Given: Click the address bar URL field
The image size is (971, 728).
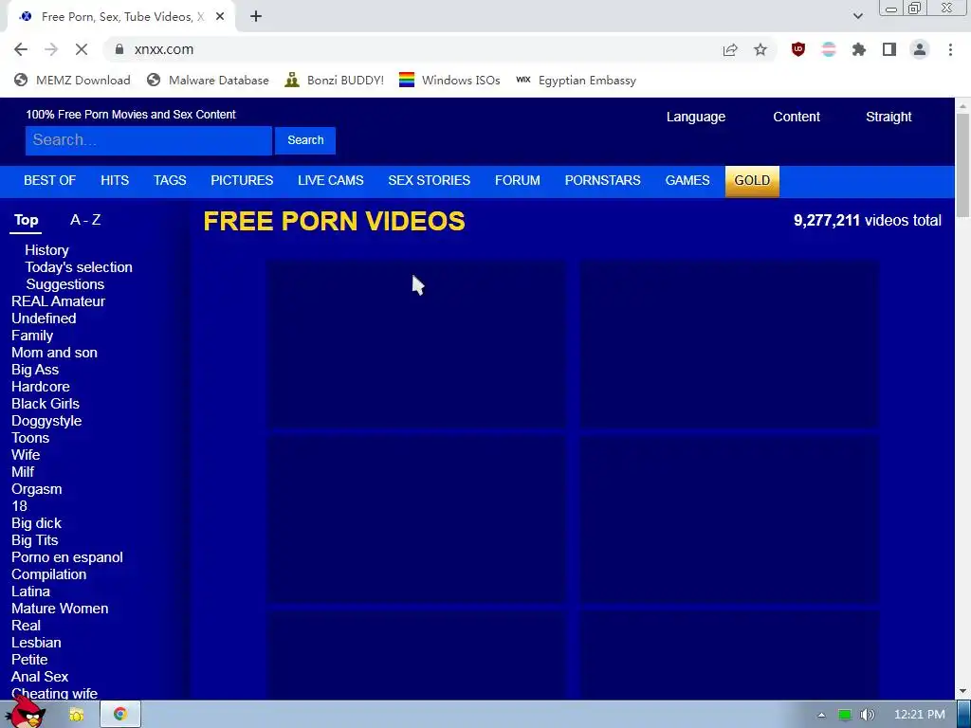Looking at the screenshot, I should click(x=409, y=49).
